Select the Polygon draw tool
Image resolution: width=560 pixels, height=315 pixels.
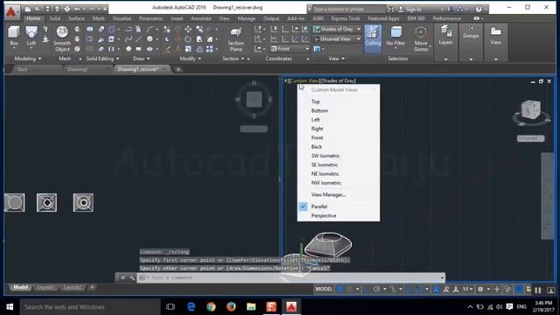pos(129,49)
